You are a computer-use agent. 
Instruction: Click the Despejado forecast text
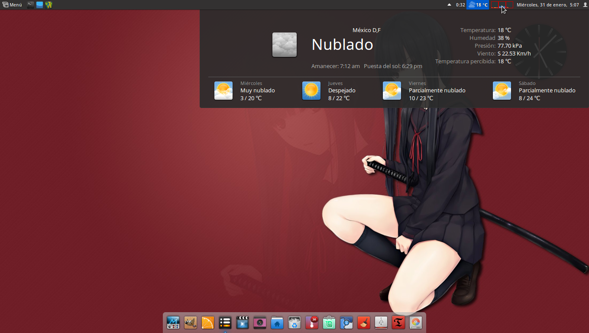tap(342, 91)
